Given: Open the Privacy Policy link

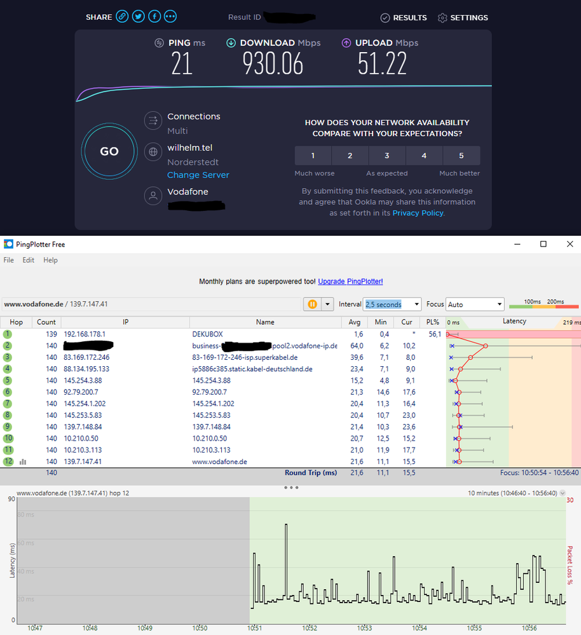Looking at the screenshot, I should coord(418,213).
